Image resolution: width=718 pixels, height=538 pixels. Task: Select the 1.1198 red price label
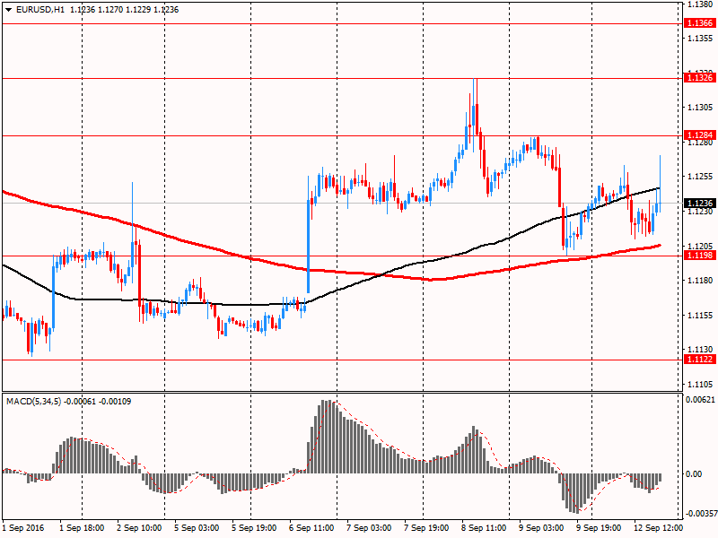point(699,256)
